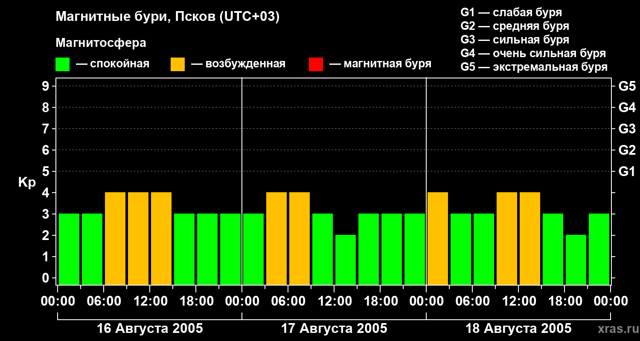Select the 'G1 — слабая буря' legend entry

pos(511,12)
